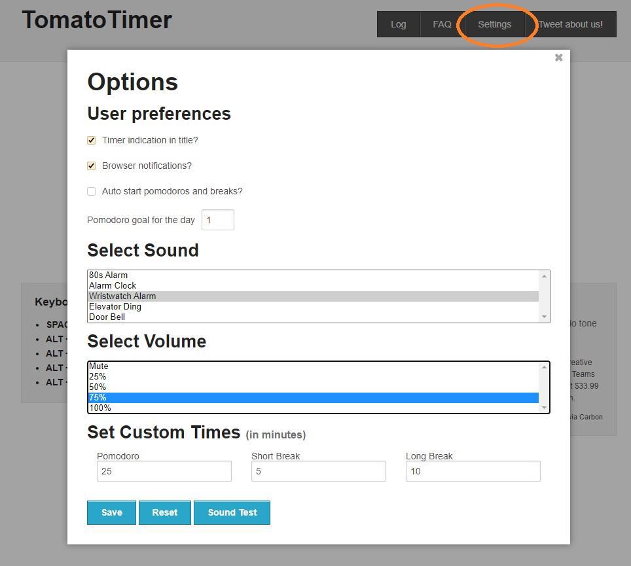Run the Sound Test

[232, 512]
